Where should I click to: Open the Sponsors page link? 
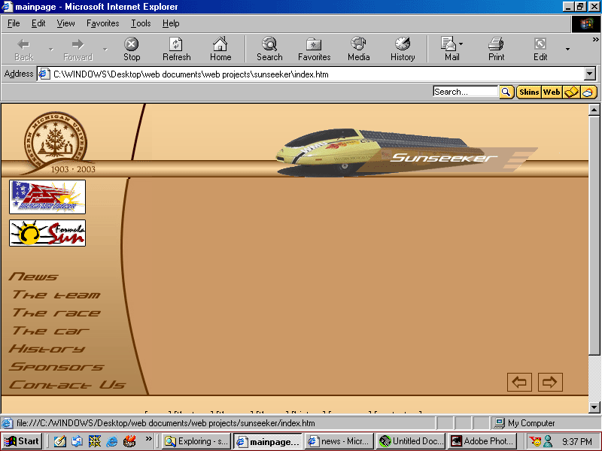point(56,367)
